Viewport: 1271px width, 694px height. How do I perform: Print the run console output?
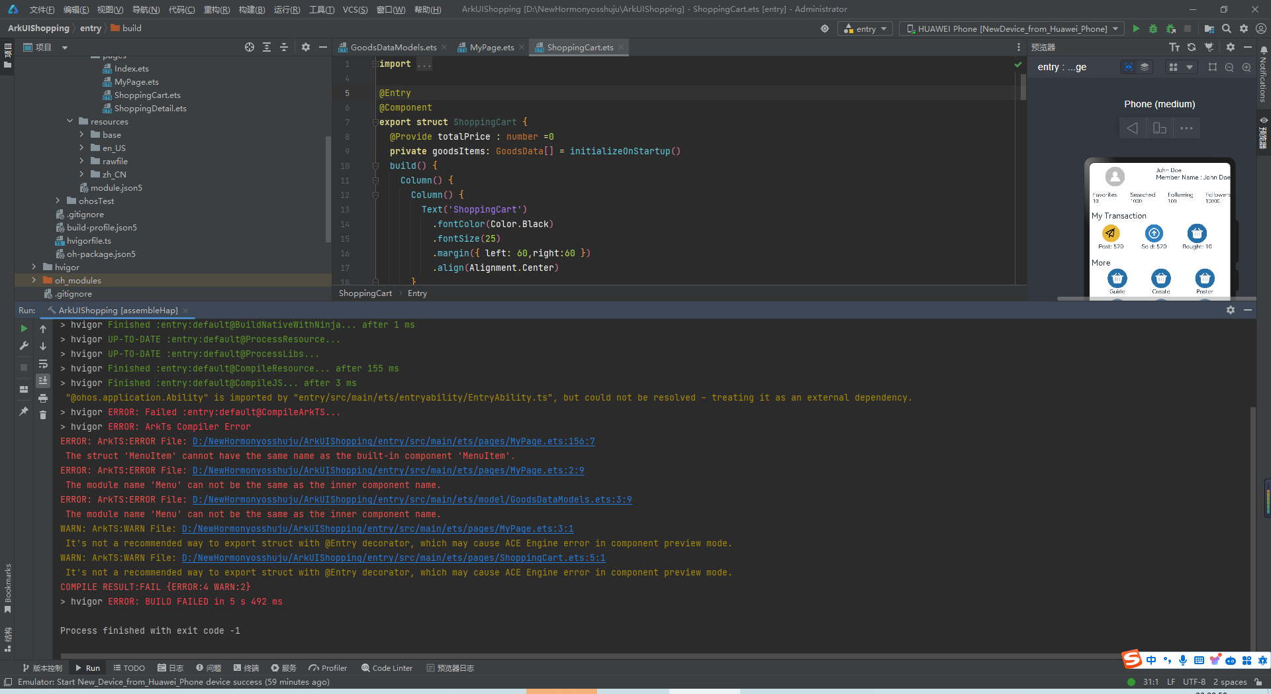(x=43, y=398)
